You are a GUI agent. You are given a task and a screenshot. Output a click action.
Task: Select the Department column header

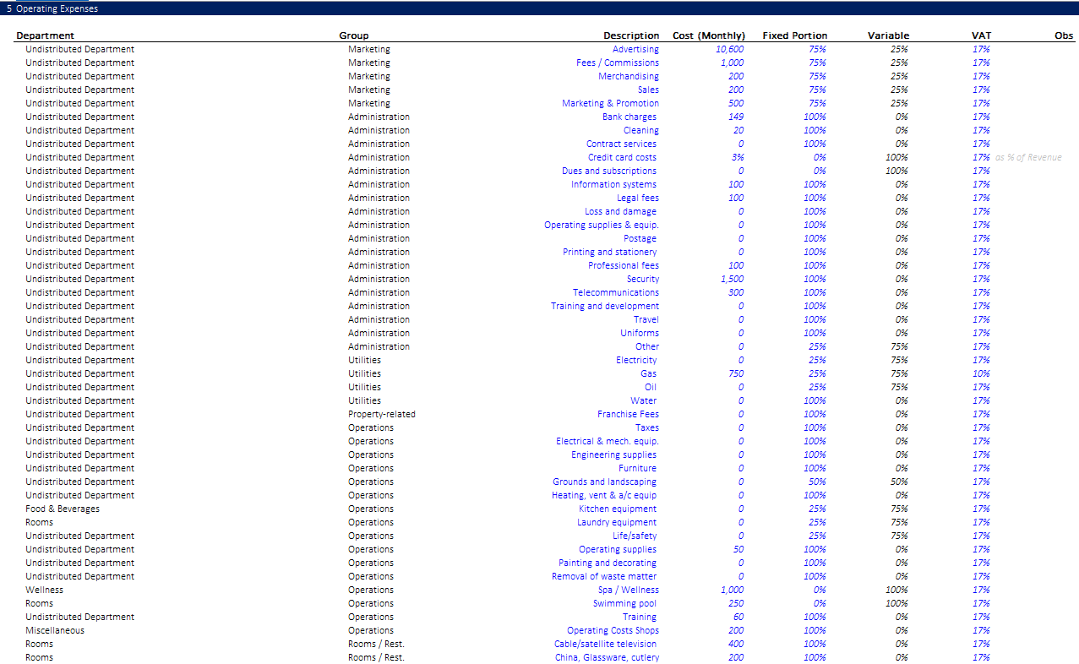pos(45,35)
